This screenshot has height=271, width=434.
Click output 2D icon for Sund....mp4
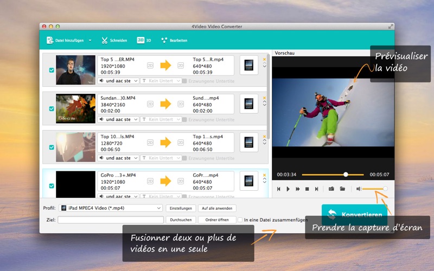[x=181, y=104]
